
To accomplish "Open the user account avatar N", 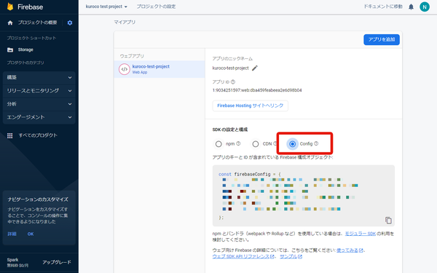I will click(425, 7).
